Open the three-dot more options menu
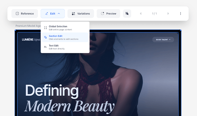This screenshot has height=116, width=197. [180, 14]
